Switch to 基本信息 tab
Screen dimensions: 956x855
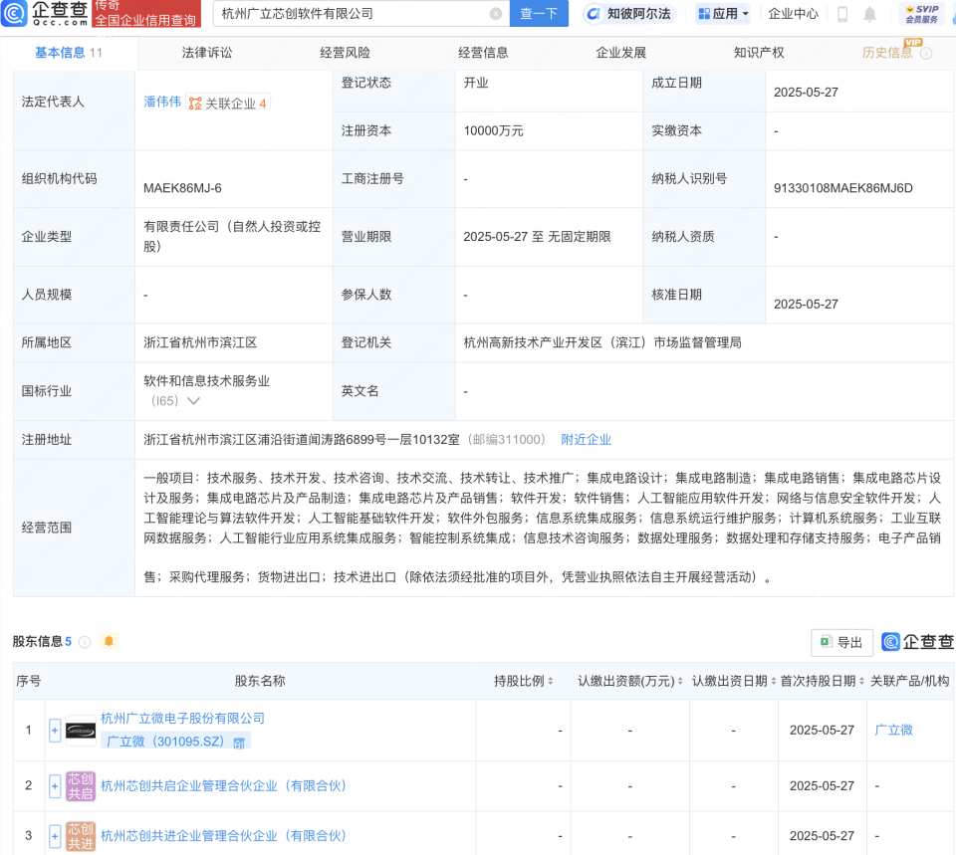69,53
